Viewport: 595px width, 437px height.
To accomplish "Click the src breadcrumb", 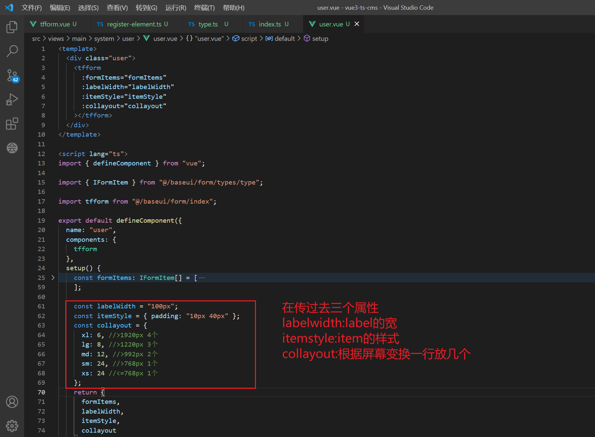I will click(36, 39).
